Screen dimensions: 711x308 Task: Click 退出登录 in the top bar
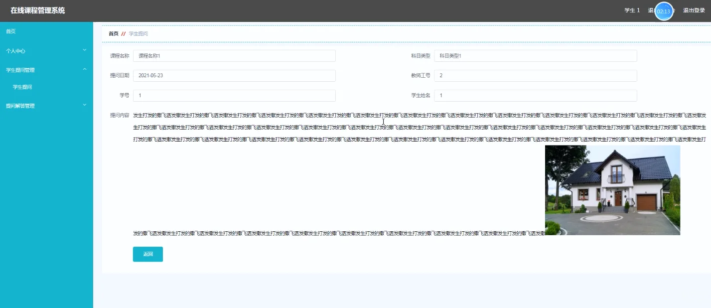coord(693,10)
